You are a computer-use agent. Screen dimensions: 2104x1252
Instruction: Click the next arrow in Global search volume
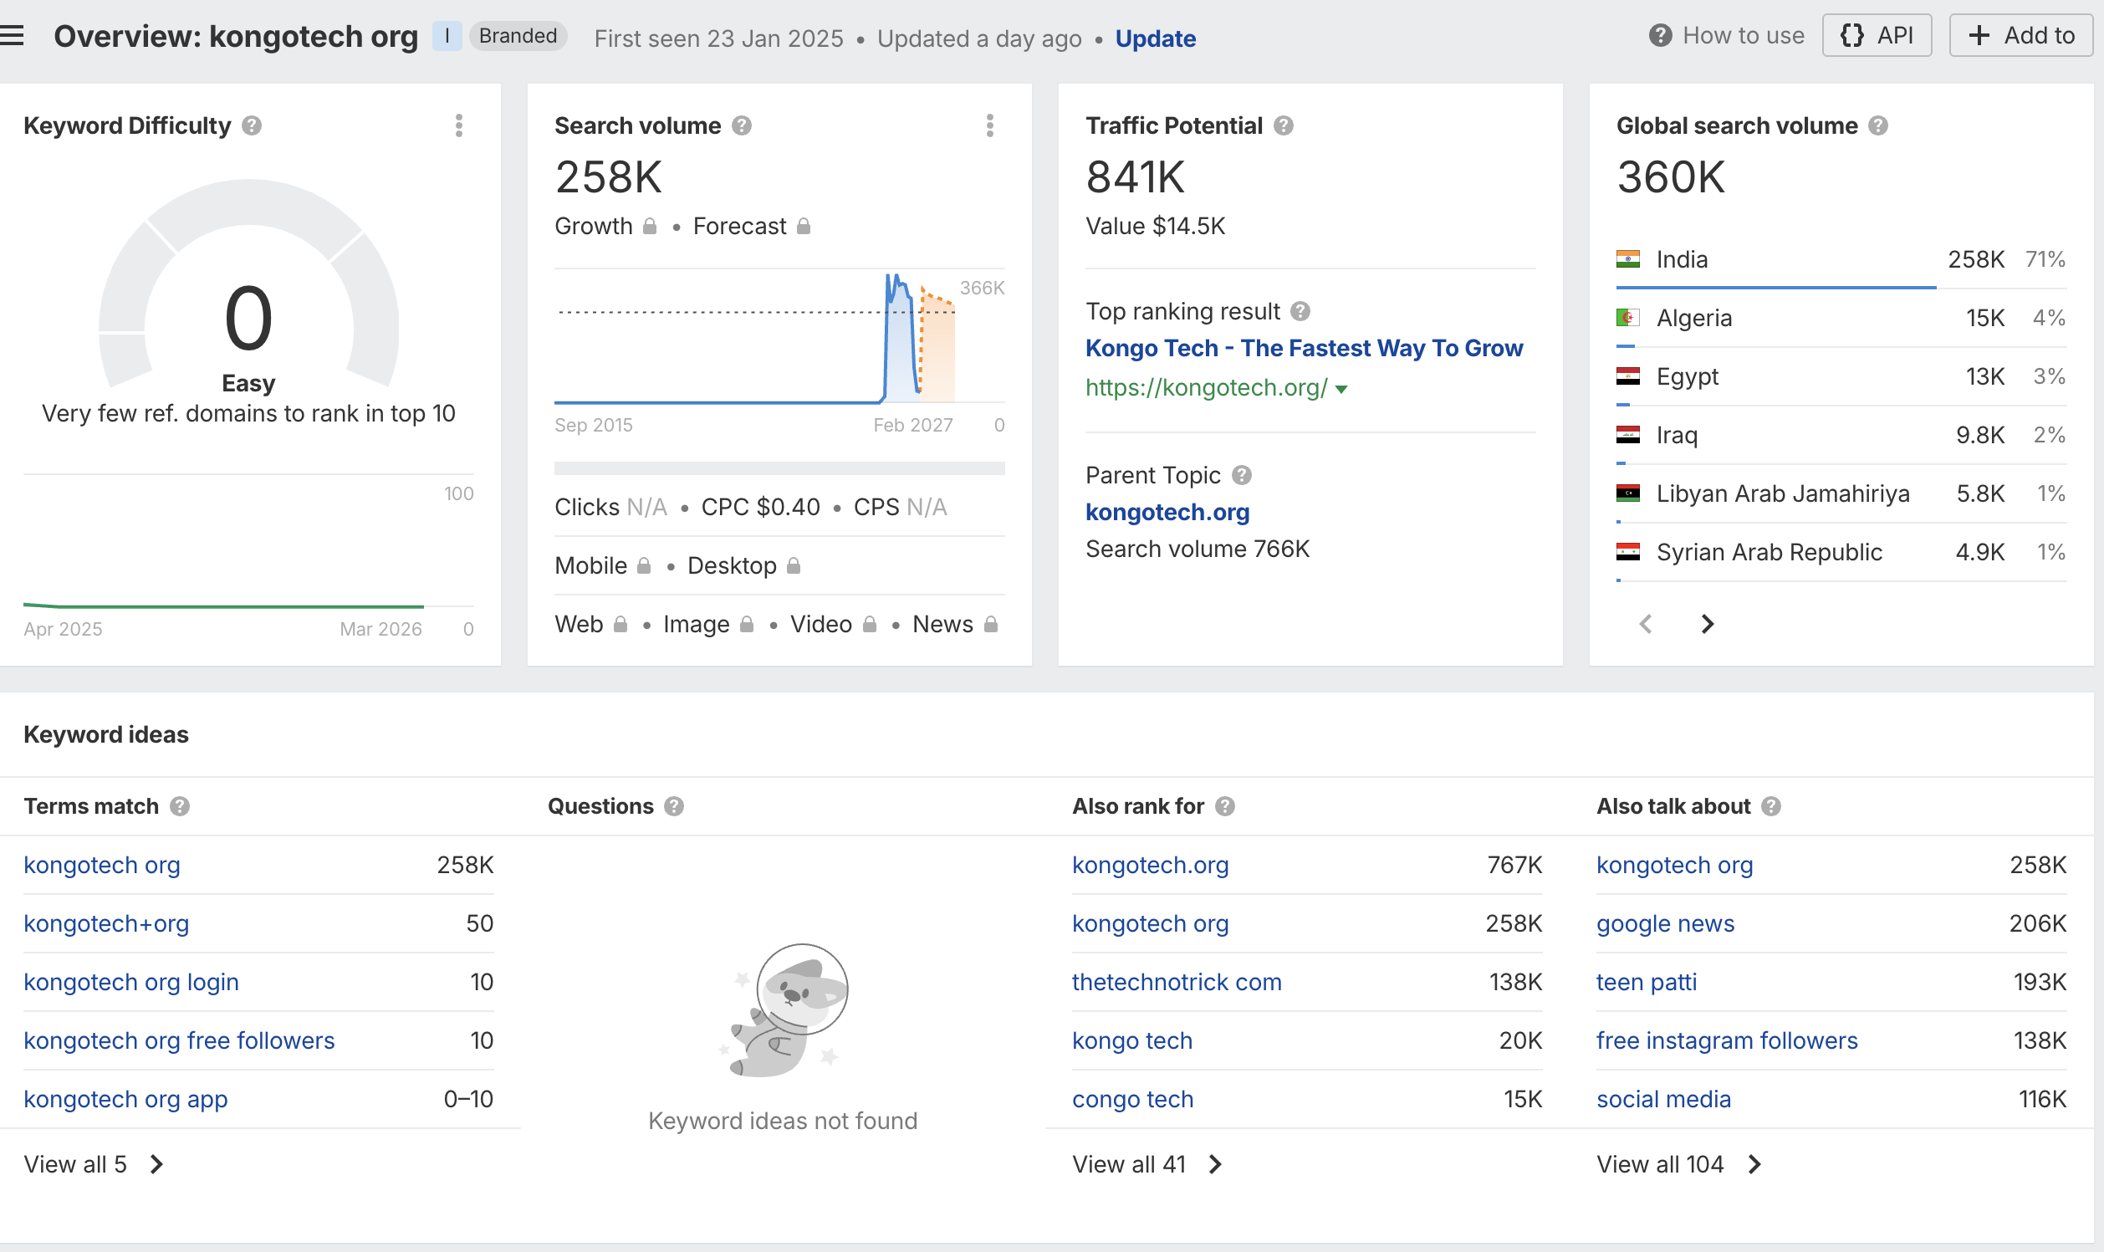1708,624
